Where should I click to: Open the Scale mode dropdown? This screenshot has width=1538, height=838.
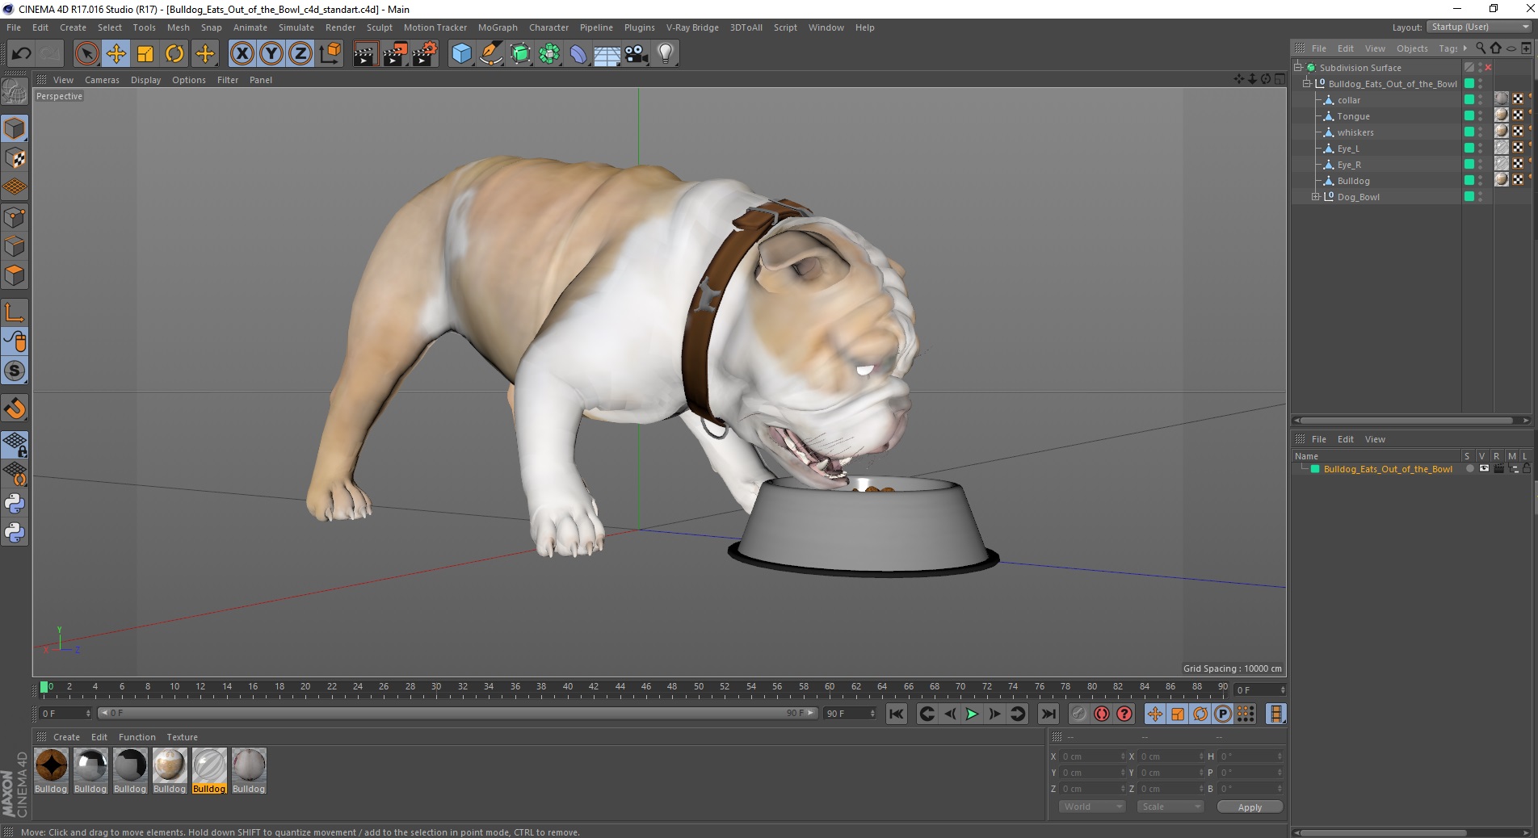(x=1170, y=807)
